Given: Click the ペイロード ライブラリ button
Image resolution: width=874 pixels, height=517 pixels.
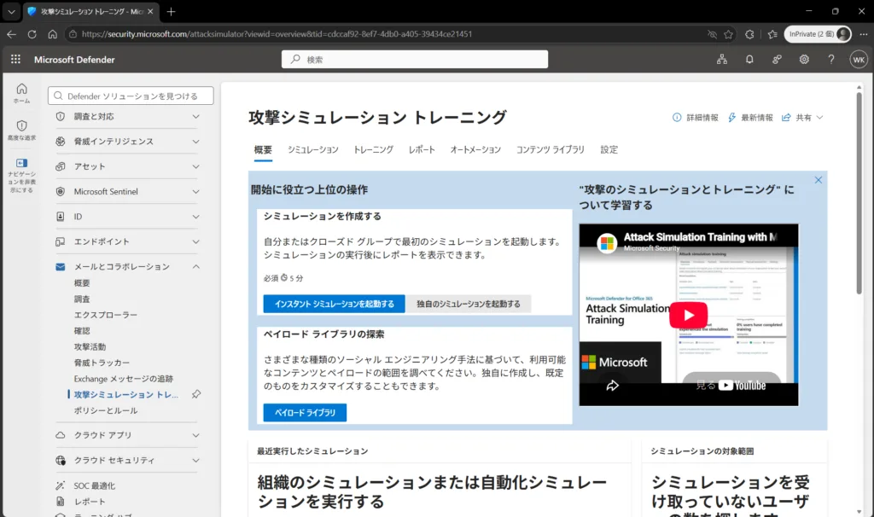Looking at the screenshot, I should [x=305, y=412].
